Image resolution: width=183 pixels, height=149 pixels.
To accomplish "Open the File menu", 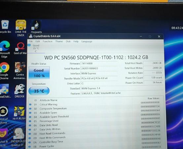I will 31,41.
